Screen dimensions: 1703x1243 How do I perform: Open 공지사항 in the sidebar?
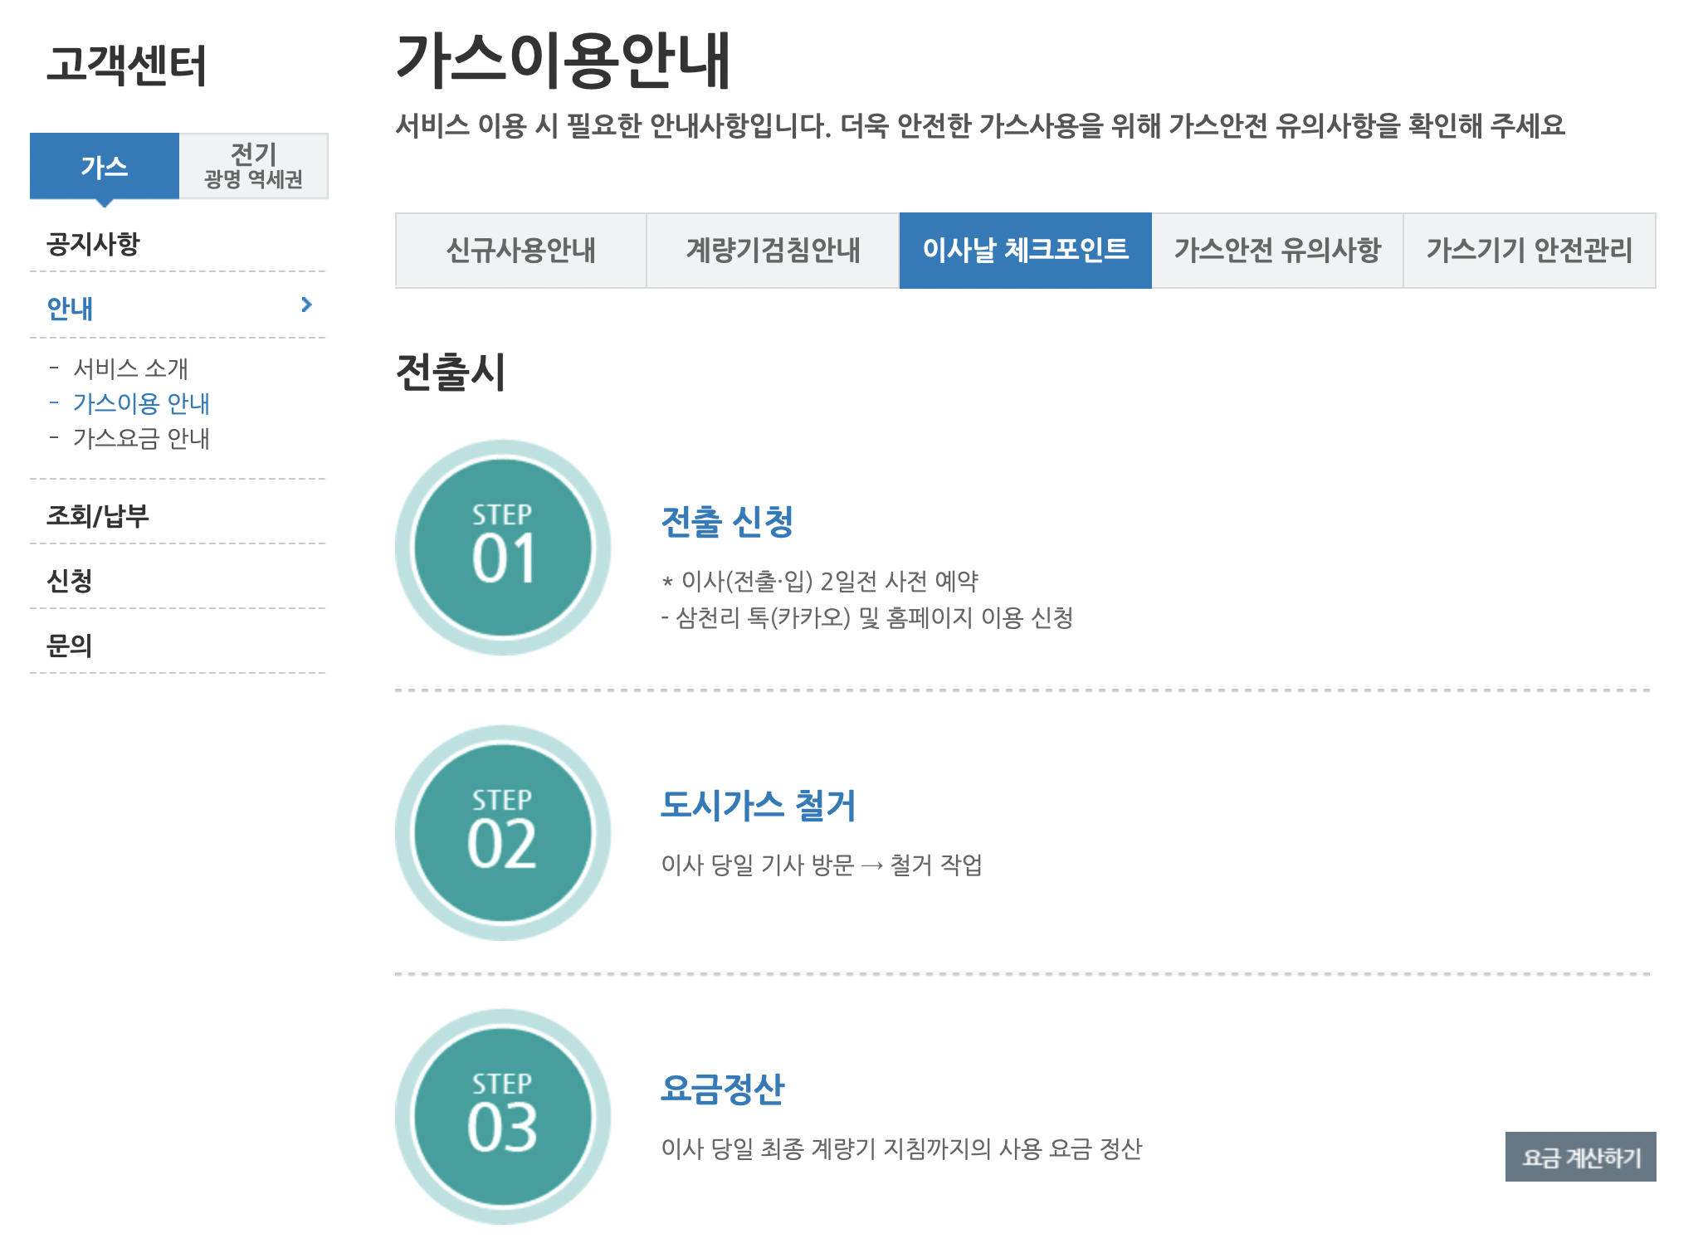pos(94,244)
